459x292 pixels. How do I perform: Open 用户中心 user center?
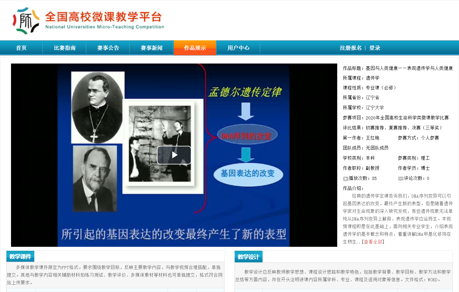pos(238,48)
